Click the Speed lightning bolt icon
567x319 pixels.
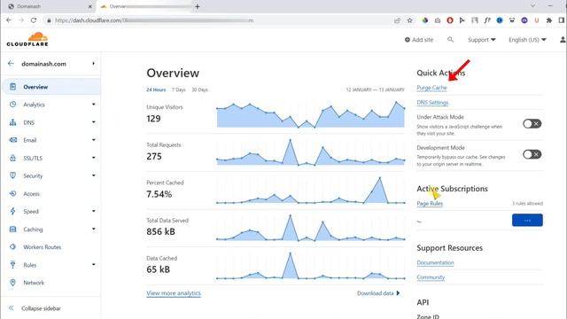coord(13,211)
